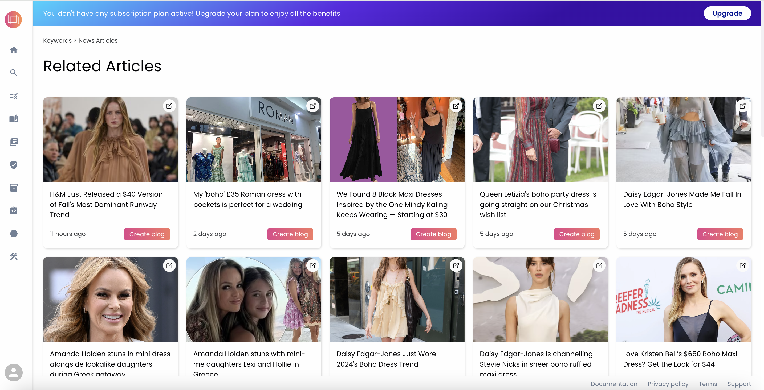Image resolution: width=764 pixels, height=390 pixels.
Task: Click the open book sidebar icon
Action: [14, 119]
